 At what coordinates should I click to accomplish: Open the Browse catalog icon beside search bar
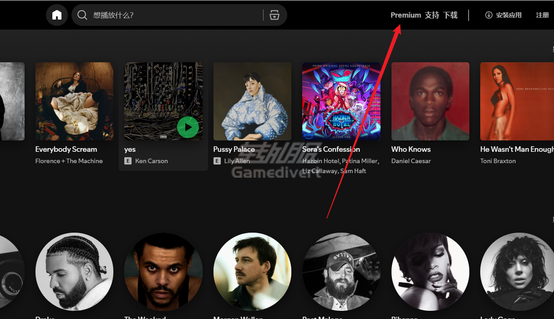pyautogui.click(x=274, y=15)
